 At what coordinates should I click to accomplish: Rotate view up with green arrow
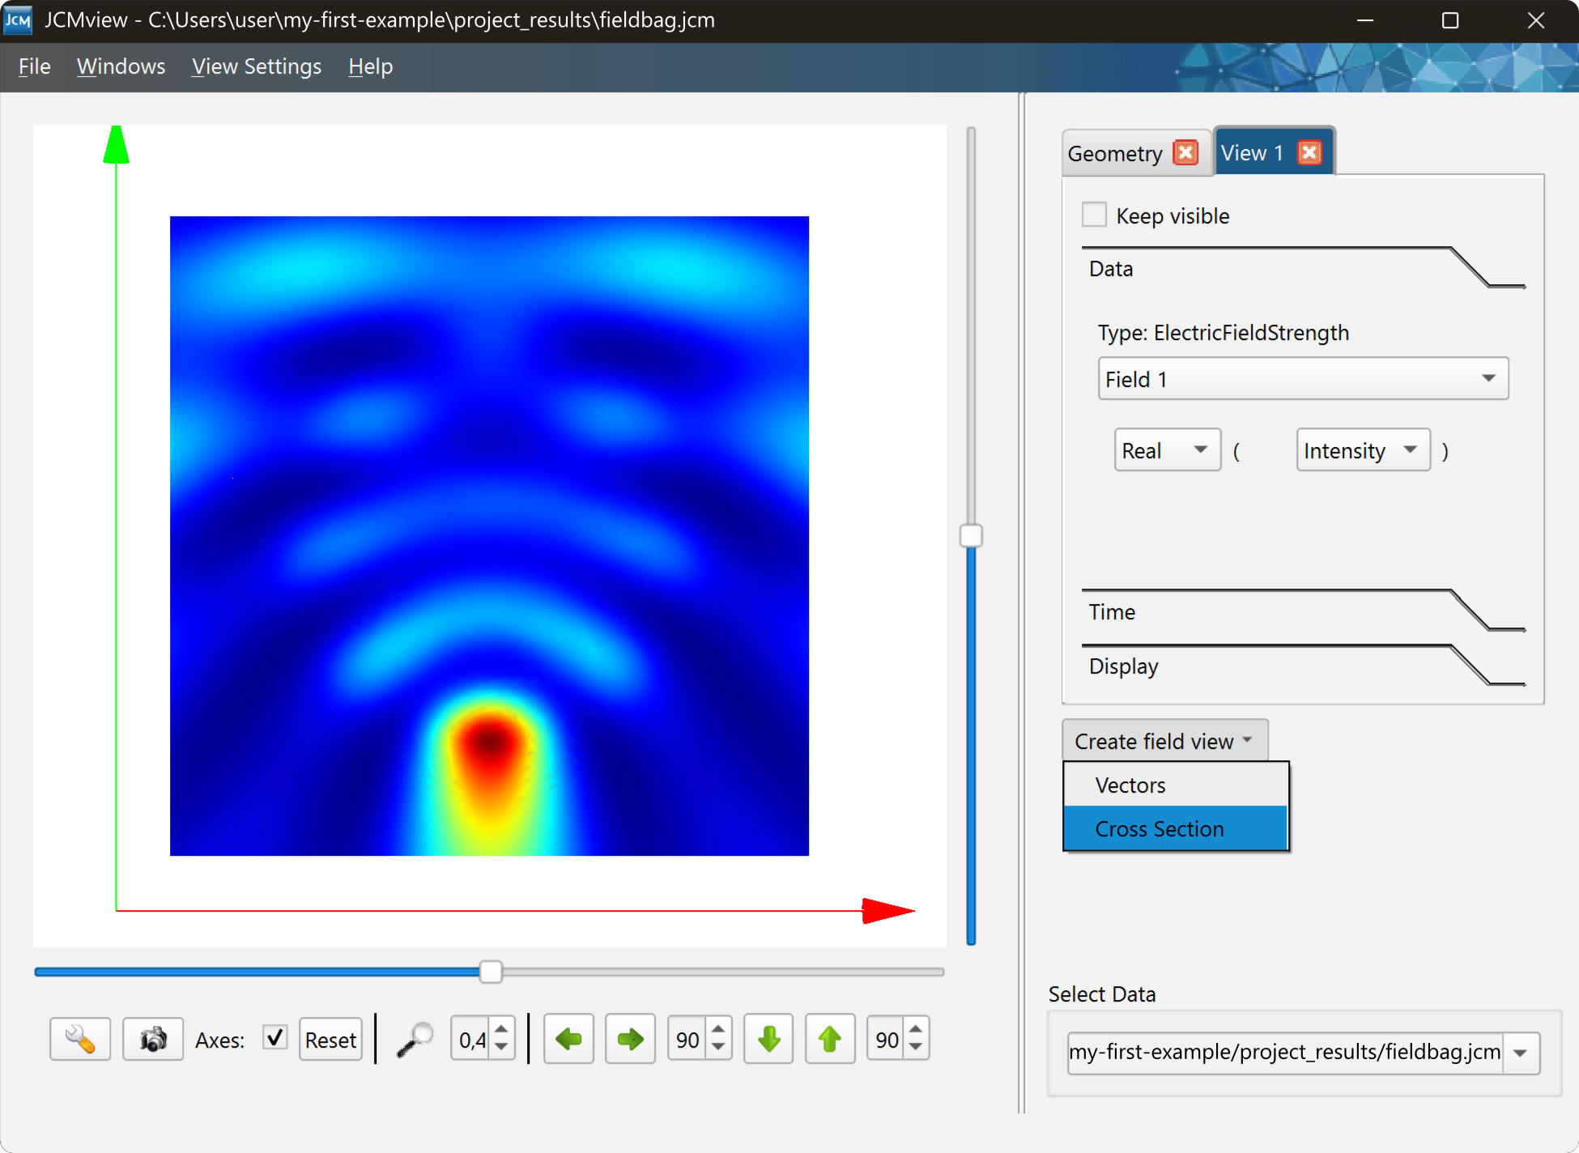coord(830,1039)
